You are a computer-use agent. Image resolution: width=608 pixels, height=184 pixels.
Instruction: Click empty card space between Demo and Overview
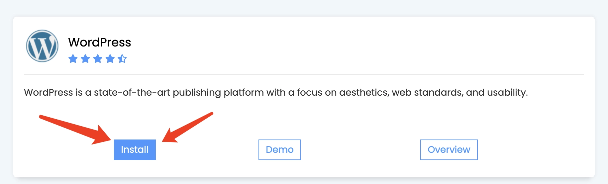point(360,150)
